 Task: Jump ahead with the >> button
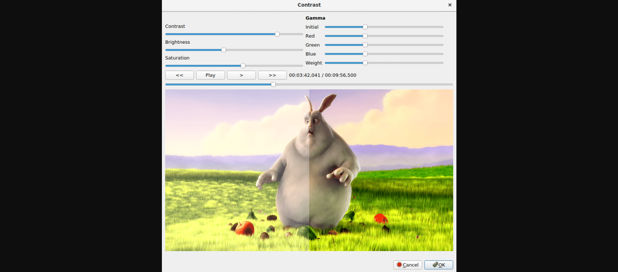coord(272,75)
